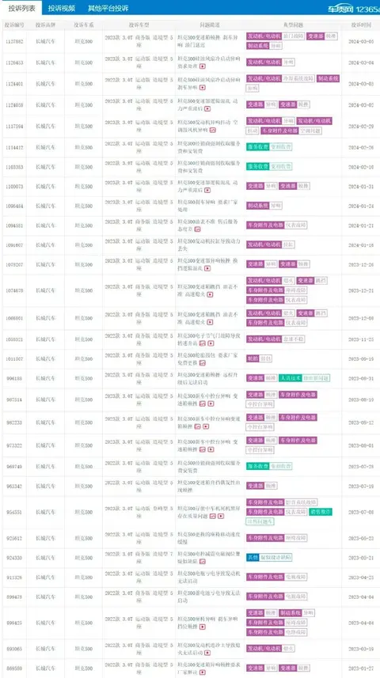Viewport: 380px width, 678px height.
Task: Play video icon in 2023-08-19 complaint row
Action: [x=211, y=403]
